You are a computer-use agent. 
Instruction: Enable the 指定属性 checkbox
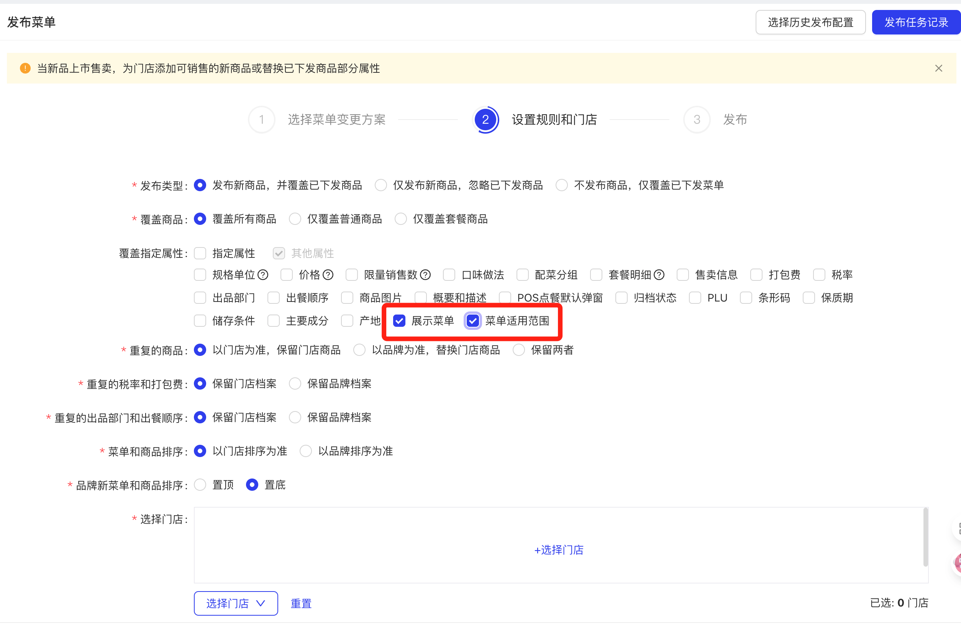point(200,254)
